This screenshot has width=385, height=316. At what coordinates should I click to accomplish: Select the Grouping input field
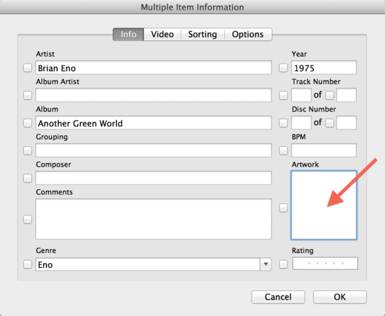[x=153, y=150]
